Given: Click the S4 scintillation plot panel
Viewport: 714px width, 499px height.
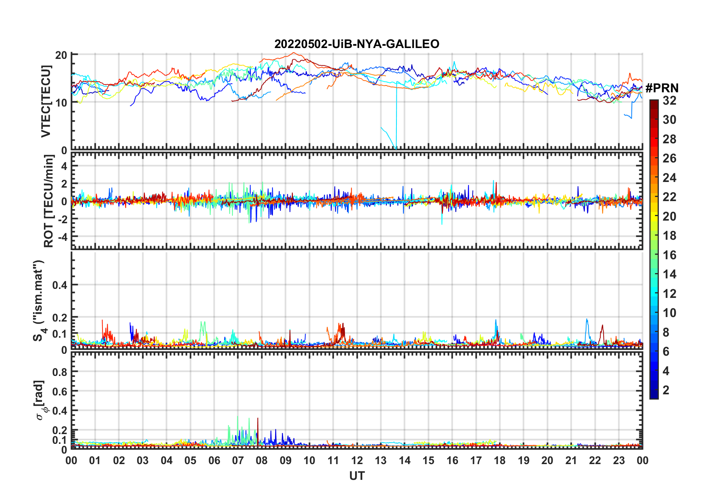Looking at the screenshot, I should click(x=357, y=301).
